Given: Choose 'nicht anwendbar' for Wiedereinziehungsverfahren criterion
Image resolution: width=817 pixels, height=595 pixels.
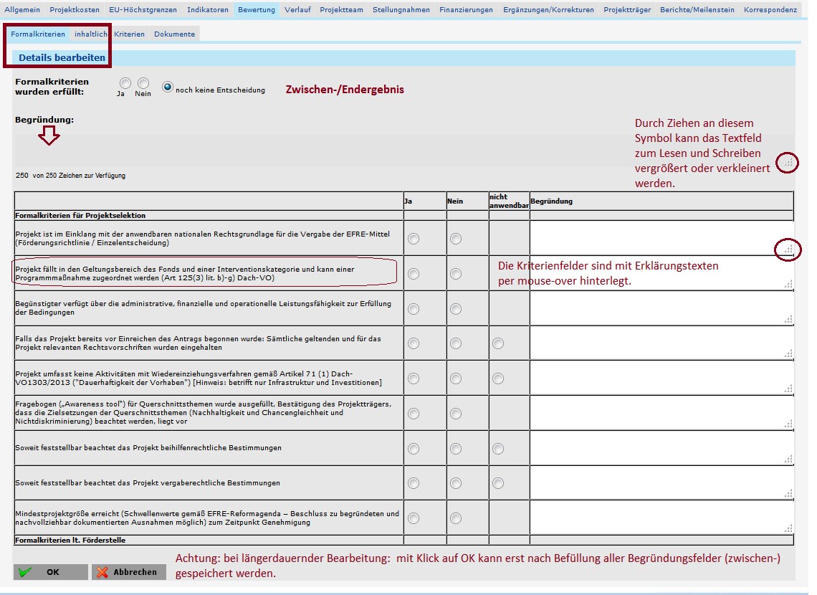Looking at the screenshot, I should (498, 379).
